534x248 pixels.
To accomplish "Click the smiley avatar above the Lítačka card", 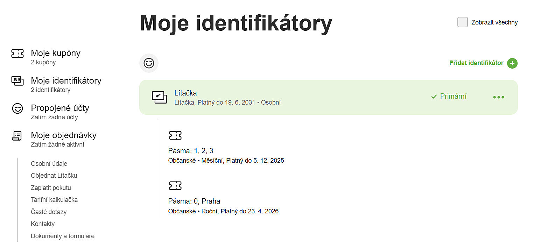I will [149, 63].
